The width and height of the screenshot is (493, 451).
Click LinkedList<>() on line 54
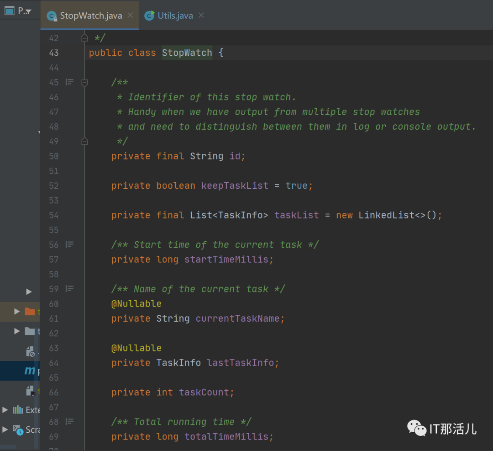tap(398, 215)
